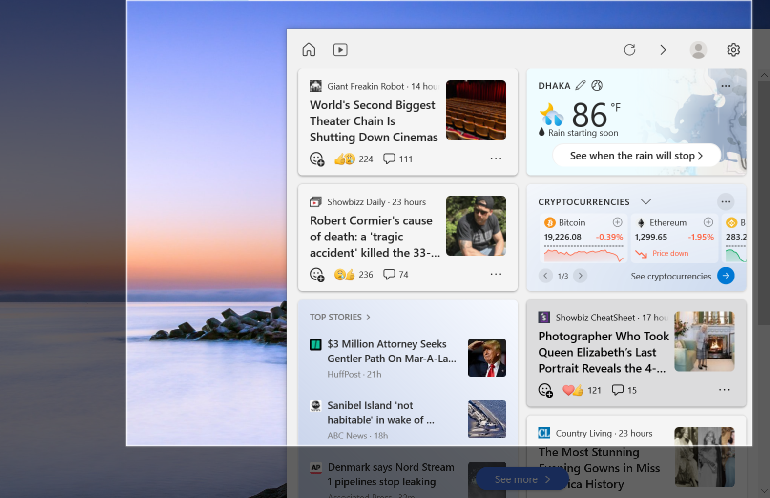Click the forward arrow in header
770x498 pixels.
663,50
